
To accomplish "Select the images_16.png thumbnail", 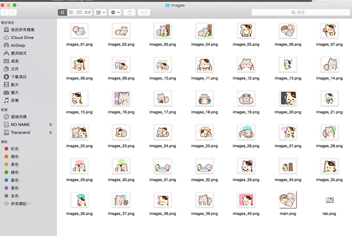I will click(x=121, y=98).
